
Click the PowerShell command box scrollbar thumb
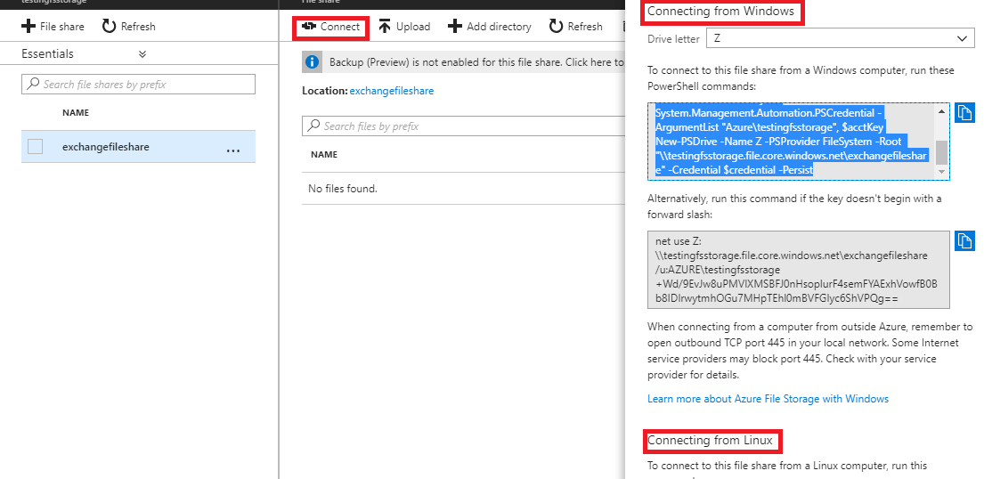tap(942, 151)
